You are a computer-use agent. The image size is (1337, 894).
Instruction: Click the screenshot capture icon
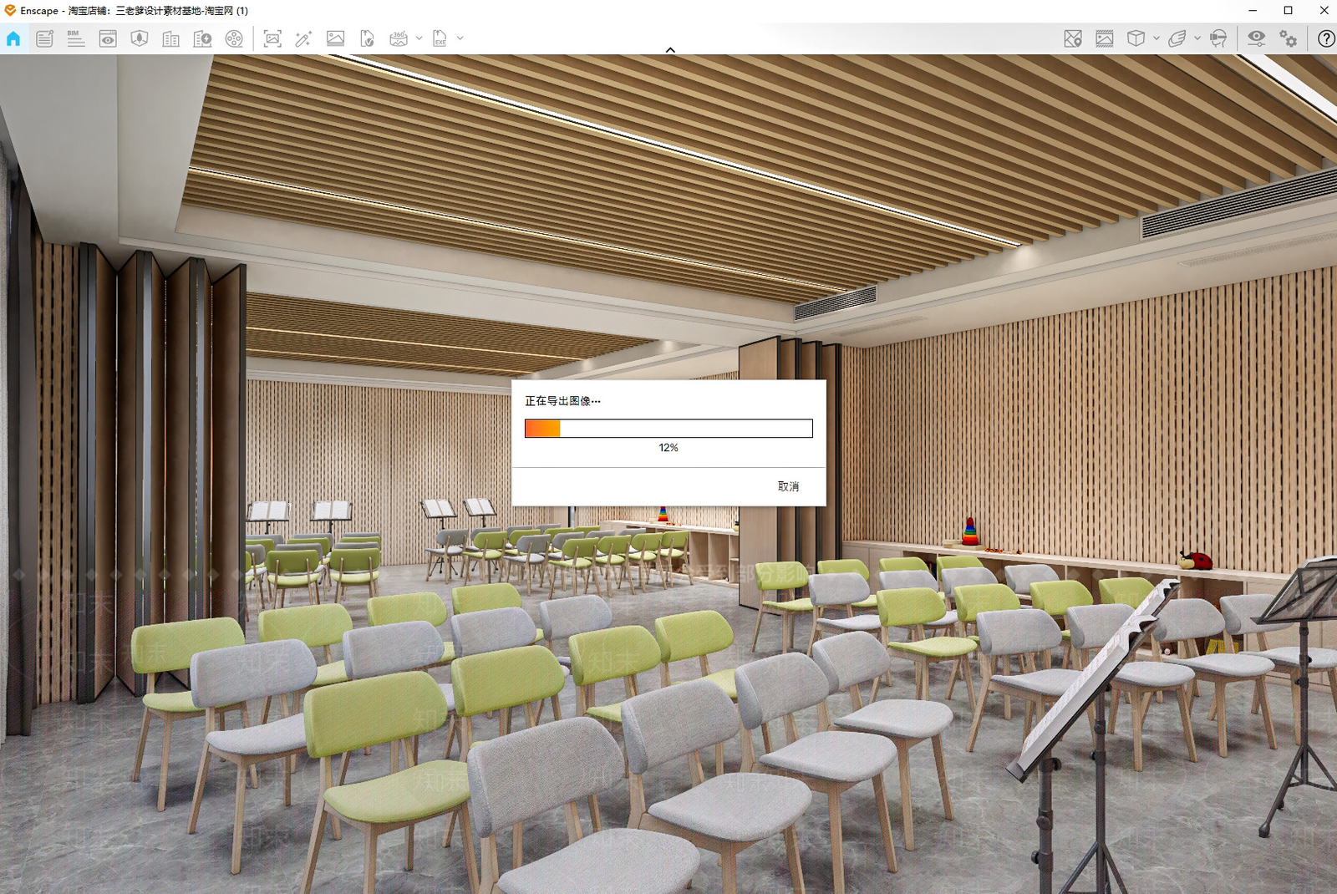click(x=272, y=38)
